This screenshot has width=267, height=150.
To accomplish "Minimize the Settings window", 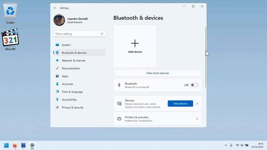I will [184, 6].
